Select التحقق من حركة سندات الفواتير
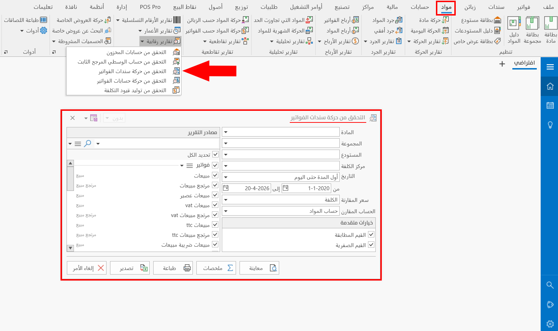This screenshot has width=558, height=331. click(124, 71)
